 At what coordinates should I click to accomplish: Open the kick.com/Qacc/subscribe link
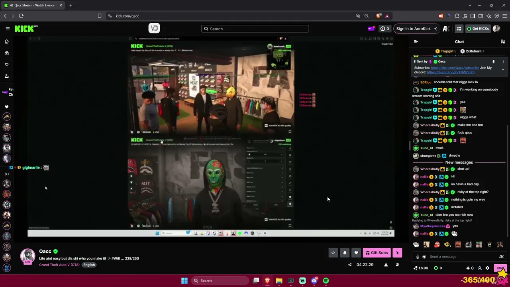455,68
